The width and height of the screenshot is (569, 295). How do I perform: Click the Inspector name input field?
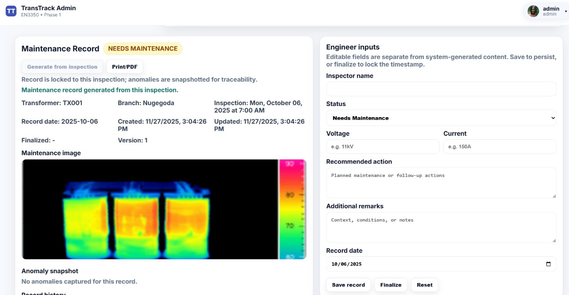[441, 89]
